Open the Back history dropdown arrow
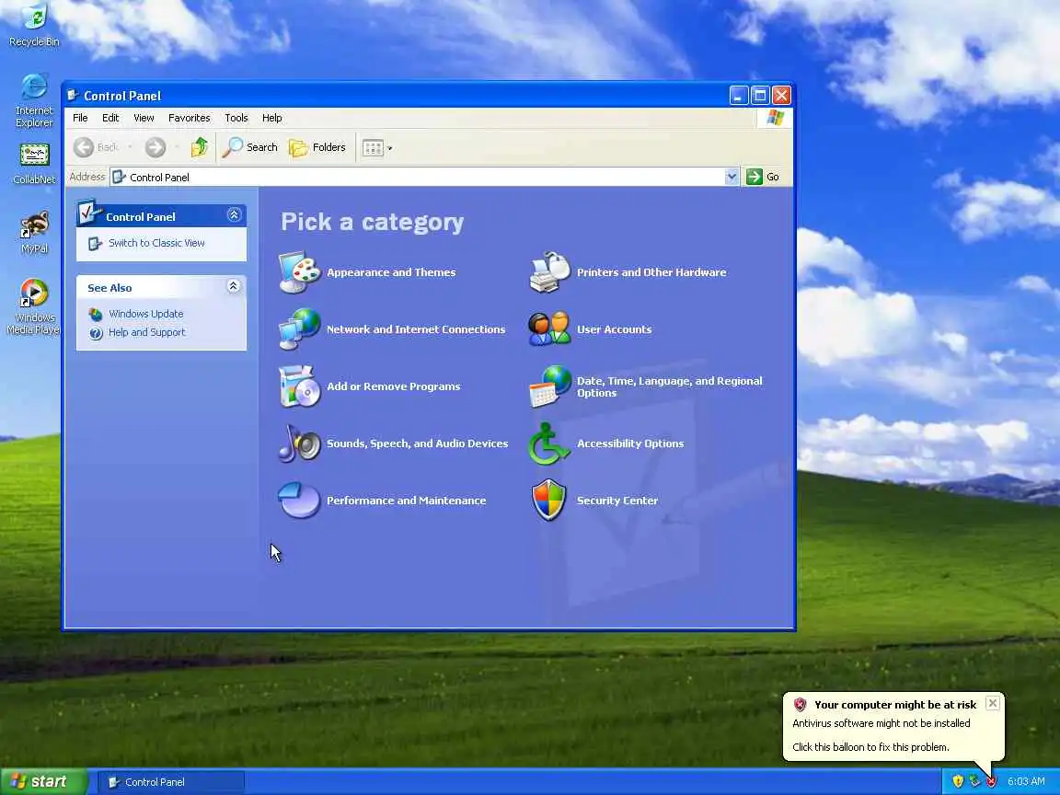This screenshot has height=795, width=1060. [x=130, y=146]
